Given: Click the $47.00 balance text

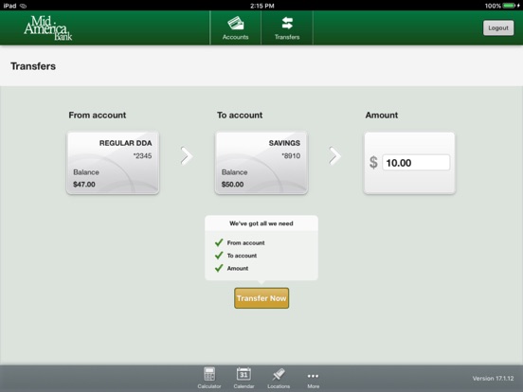Looking at the screenshot, I should tap(84, 185).
